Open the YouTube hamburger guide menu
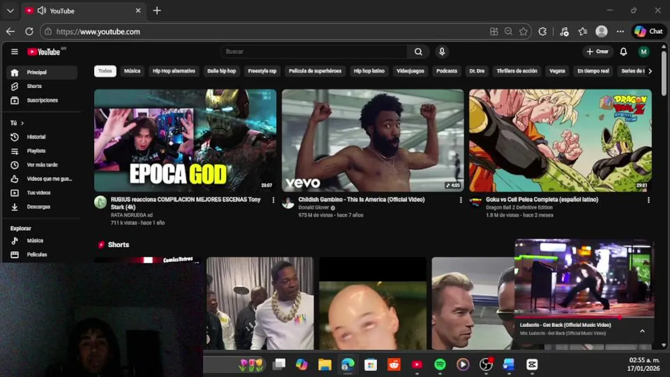Viewport: 670px width, 377px height. pyautogui.click(x=15, y=52)
